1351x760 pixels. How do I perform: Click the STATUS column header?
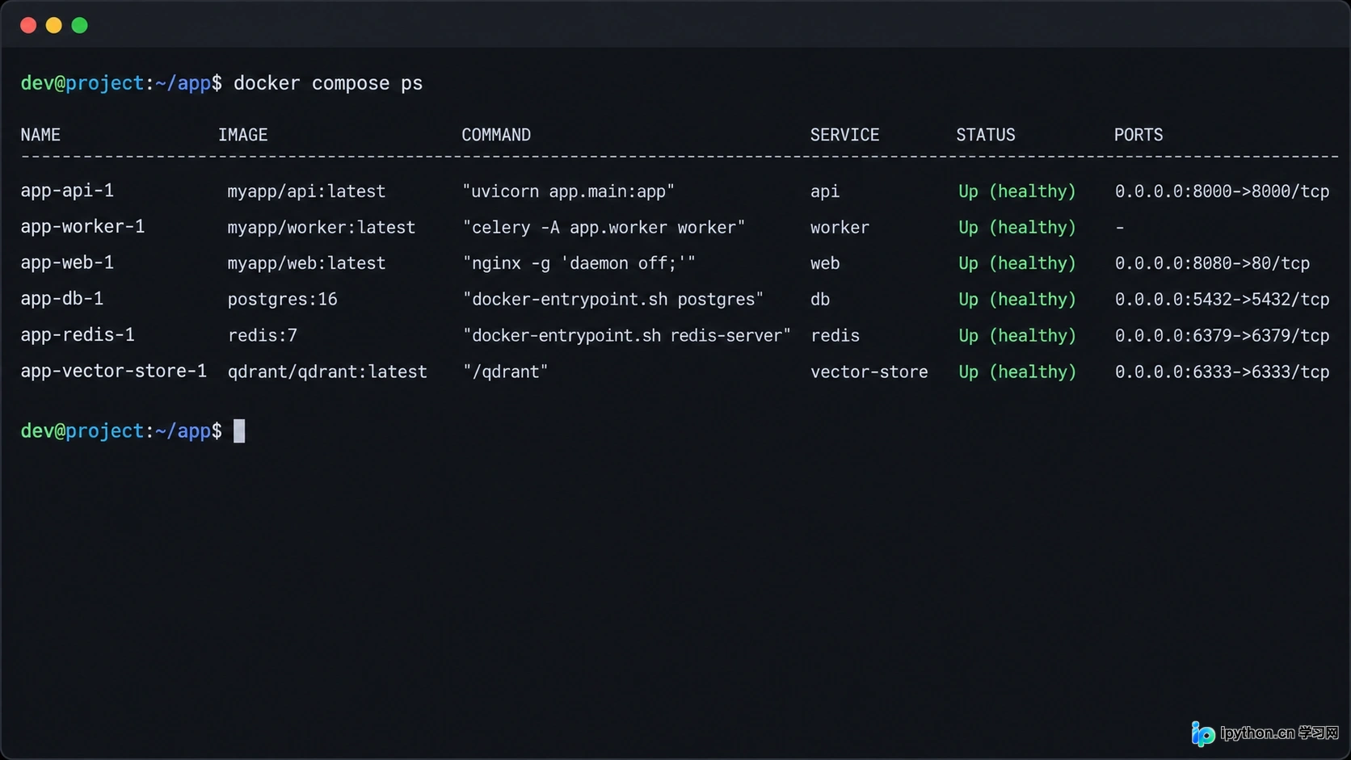click(x=986, y=135)
